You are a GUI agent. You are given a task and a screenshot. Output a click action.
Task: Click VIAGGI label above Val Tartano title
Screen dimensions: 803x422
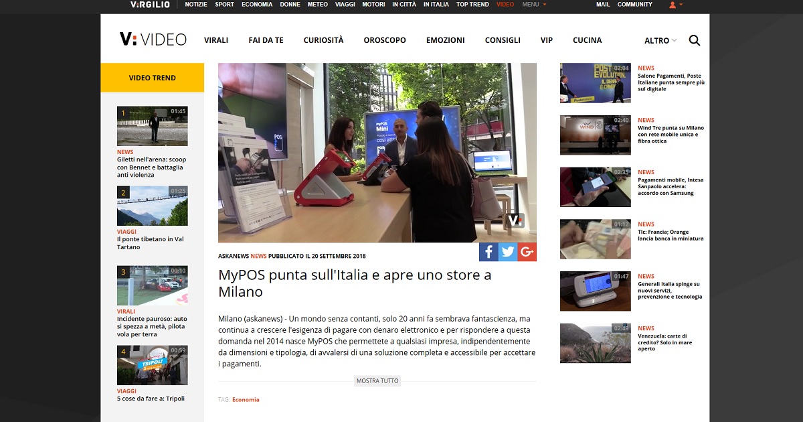point(126,232)
